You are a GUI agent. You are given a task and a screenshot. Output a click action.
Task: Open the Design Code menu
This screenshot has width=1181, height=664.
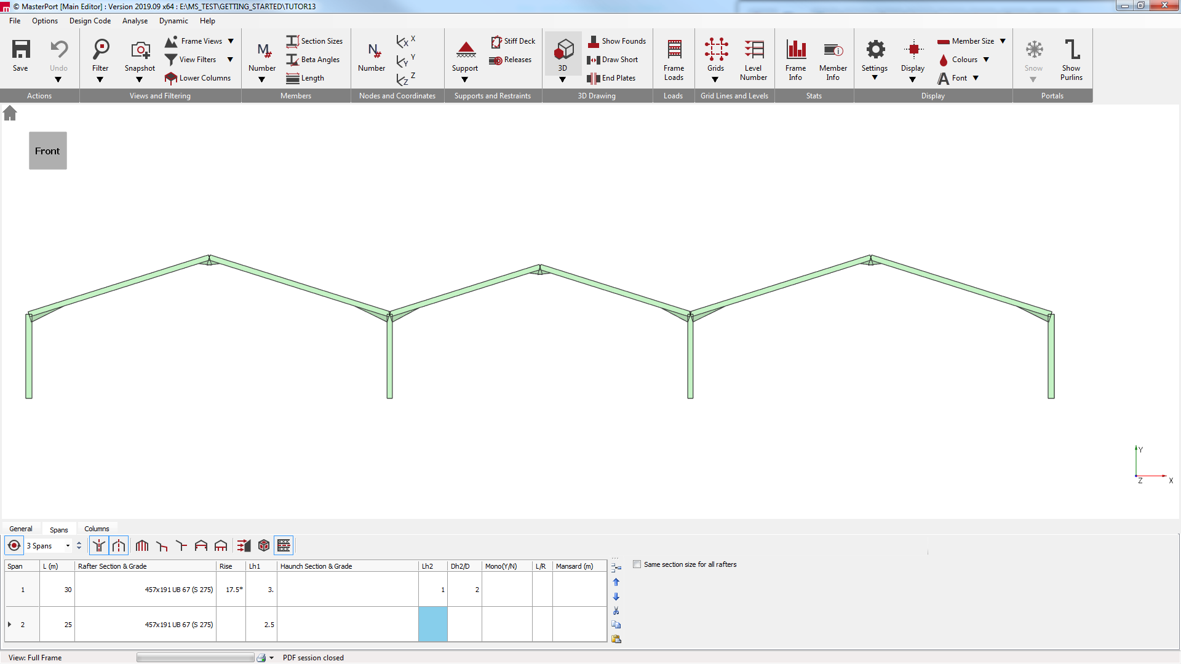coord(90,21)
